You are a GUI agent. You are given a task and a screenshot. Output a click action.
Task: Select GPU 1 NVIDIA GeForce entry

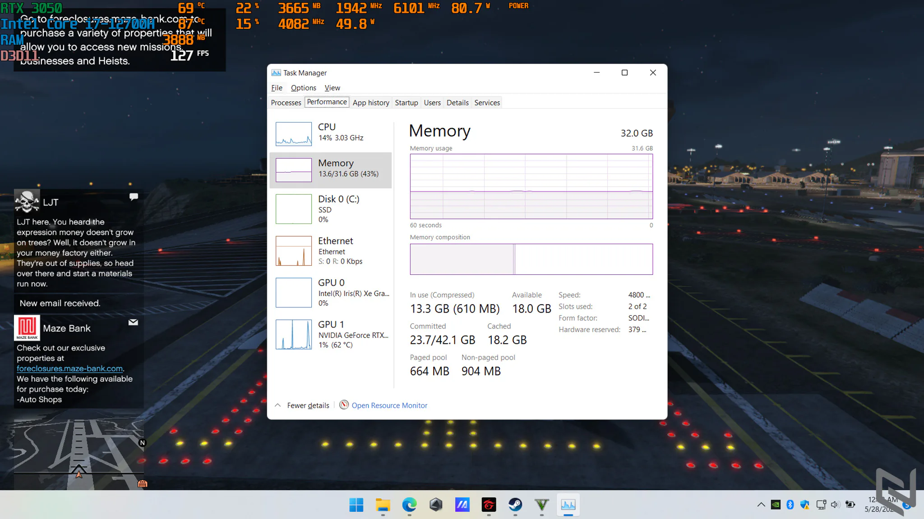pyautogui.click(x=331, y=335)
